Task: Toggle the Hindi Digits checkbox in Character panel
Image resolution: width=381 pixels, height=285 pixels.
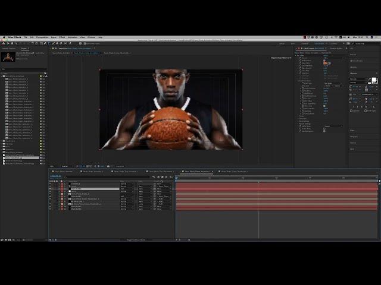Action: [x=366, y=111]
